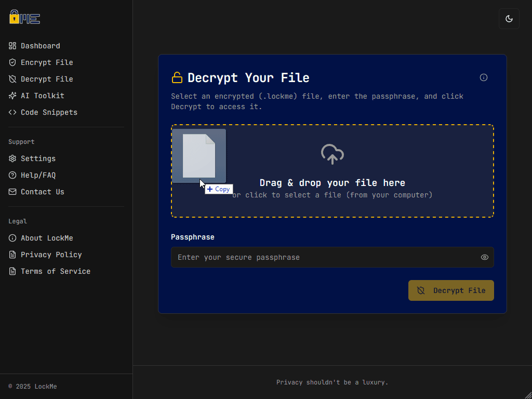Click the Contact Us envelope icon

(x=12, y=192)
